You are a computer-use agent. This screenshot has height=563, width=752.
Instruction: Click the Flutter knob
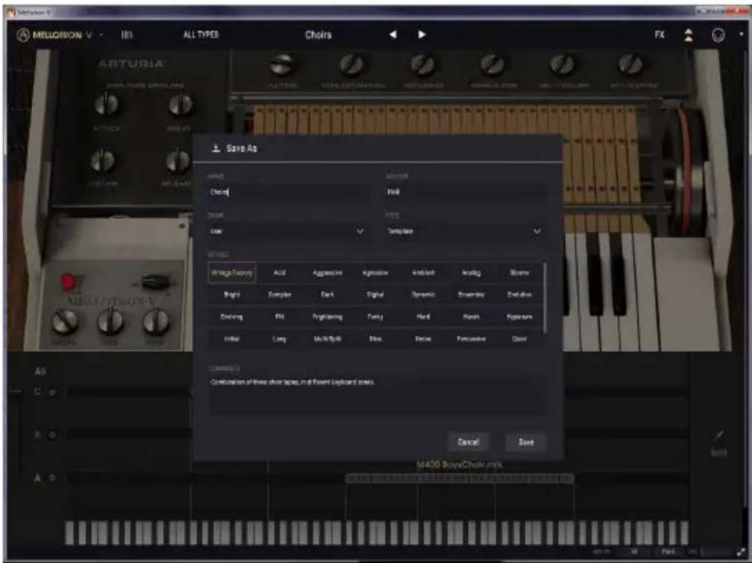(281, 64)
